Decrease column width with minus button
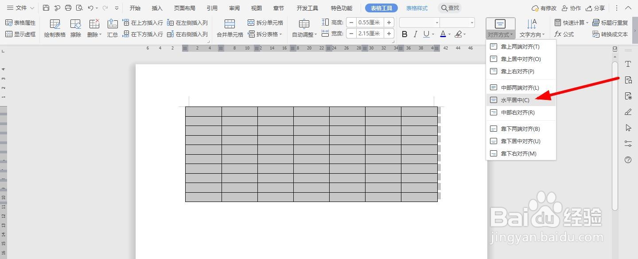The width and height of the screenshot is (638, 259). pyautogui.click(x=351, y=34)
